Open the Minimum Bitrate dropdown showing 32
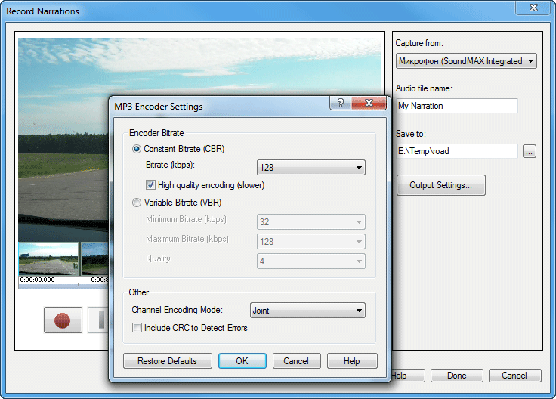Screen dimensions: 556x399 pos(311,222)
